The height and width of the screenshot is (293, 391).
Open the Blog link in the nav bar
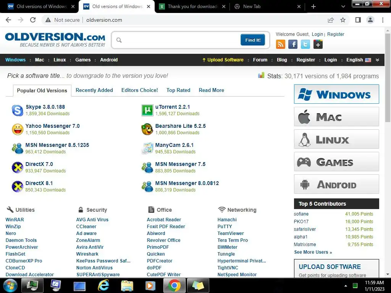click(x=282, y=60)
